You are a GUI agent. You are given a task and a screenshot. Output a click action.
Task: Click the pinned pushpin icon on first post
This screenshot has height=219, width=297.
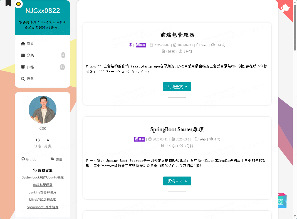(x=130, y=45)
